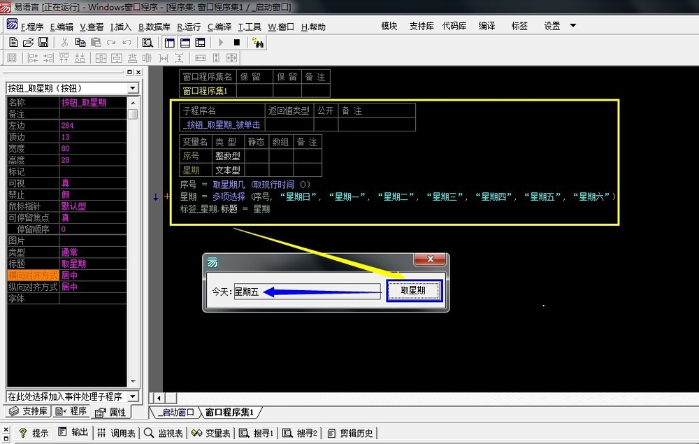Click the equal height sizing icon
This screenshot has height=444, width=699.
pos(216,58)
